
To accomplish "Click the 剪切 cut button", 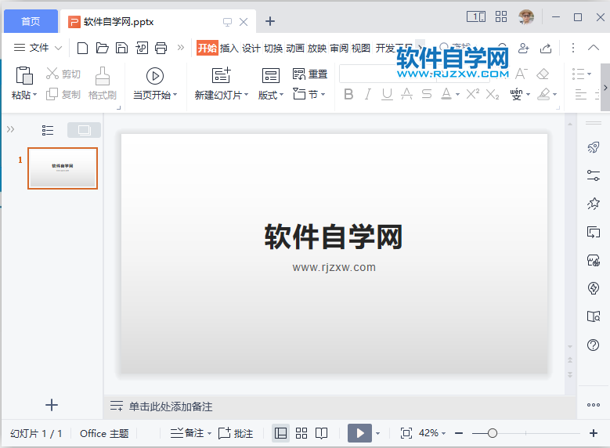I will (63, 74).
